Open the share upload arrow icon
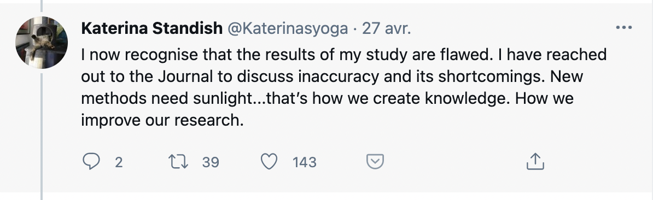 [x=535, y=161]
